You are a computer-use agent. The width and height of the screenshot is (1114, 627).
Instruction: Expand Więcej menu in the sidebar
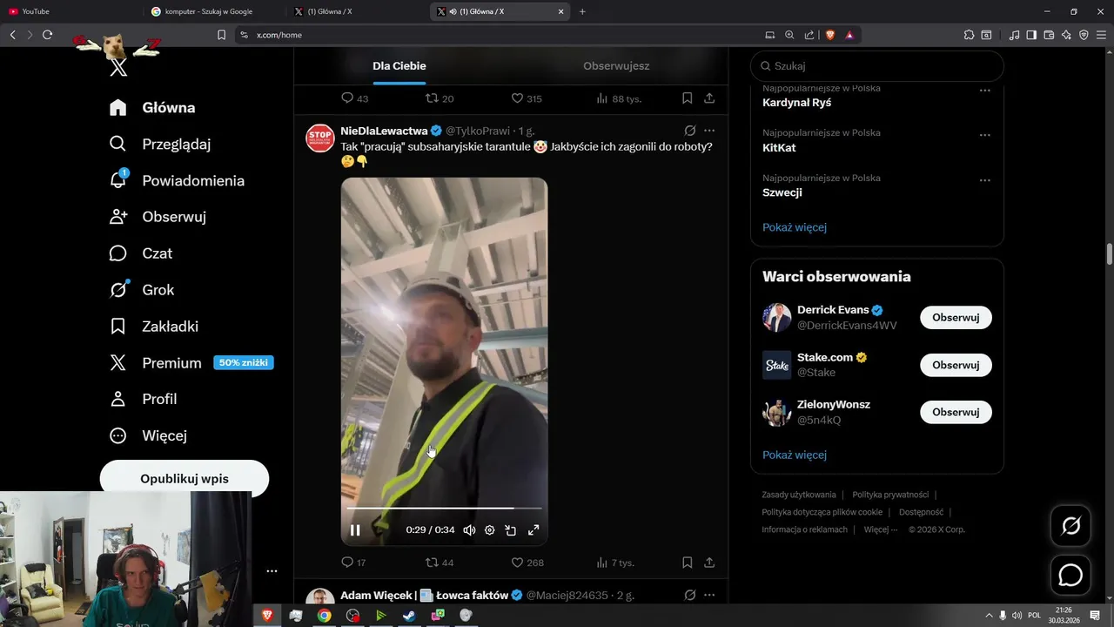tap(148, 435)
